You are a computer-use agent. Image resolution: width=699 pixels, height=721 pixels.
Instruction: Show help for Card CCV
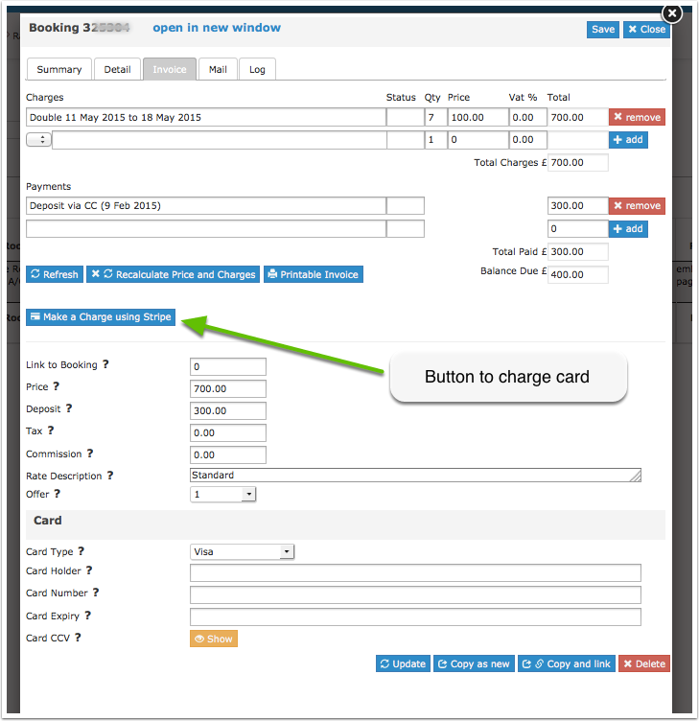point(79,638)
